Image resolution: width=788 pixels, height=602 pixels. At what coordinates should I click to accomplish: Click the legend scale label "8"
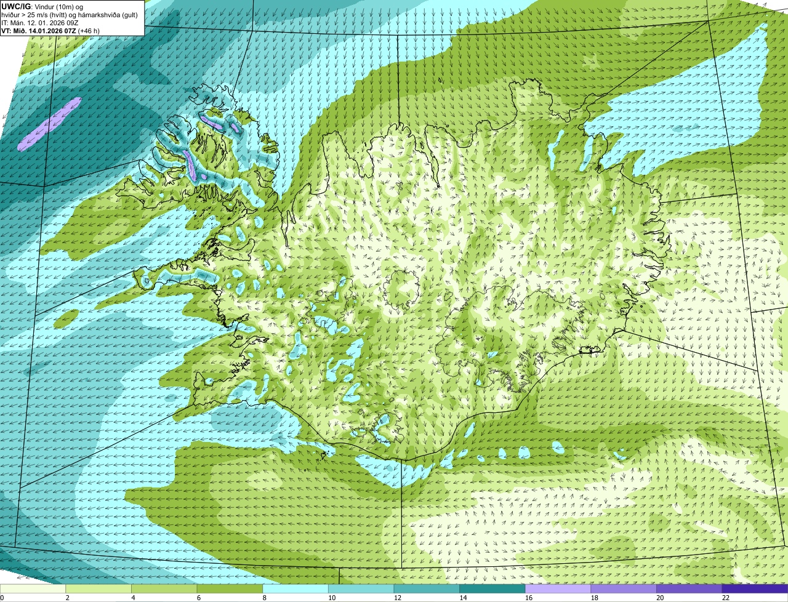263,598
